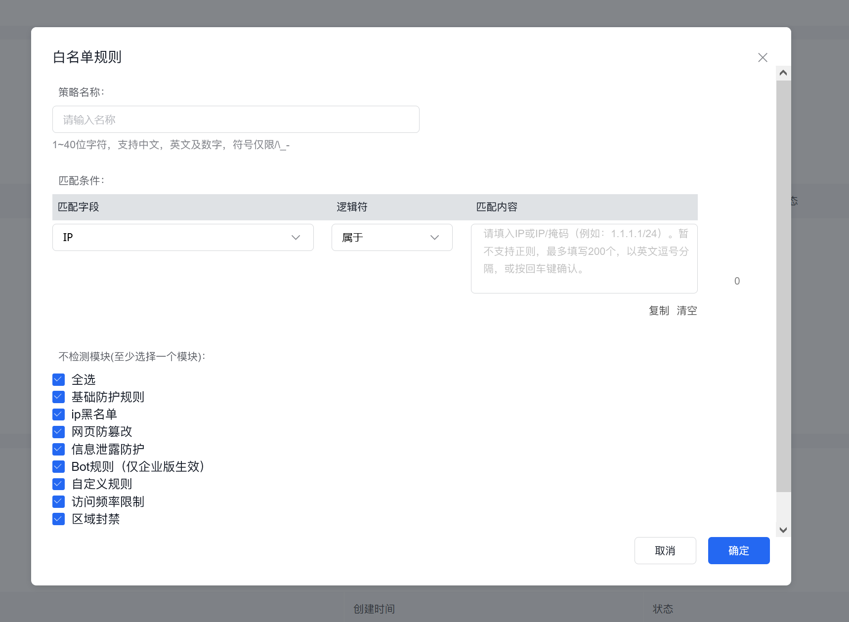Uncheck the ip黑名单 option

[58, 414]
